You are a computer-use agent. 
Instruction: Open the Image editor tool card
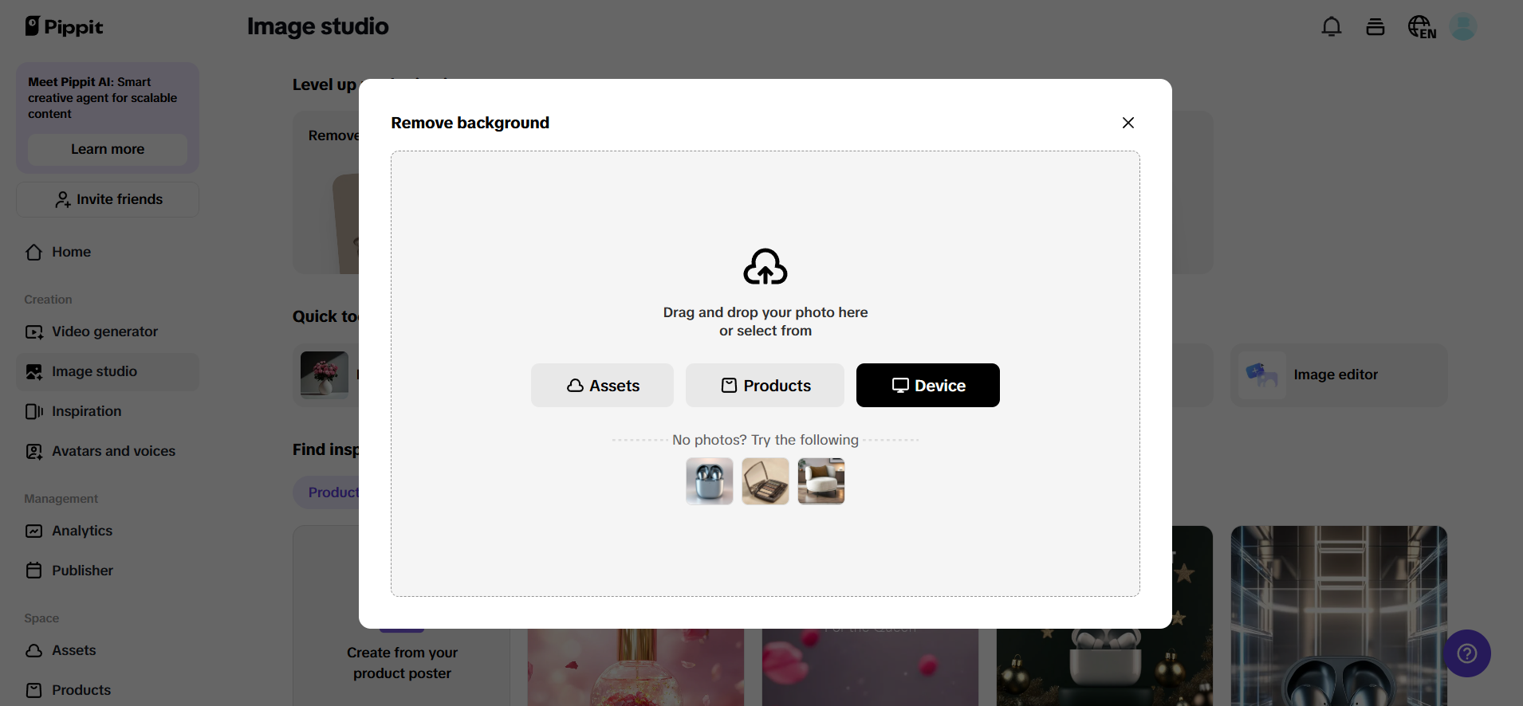(x=1339, y=375)
